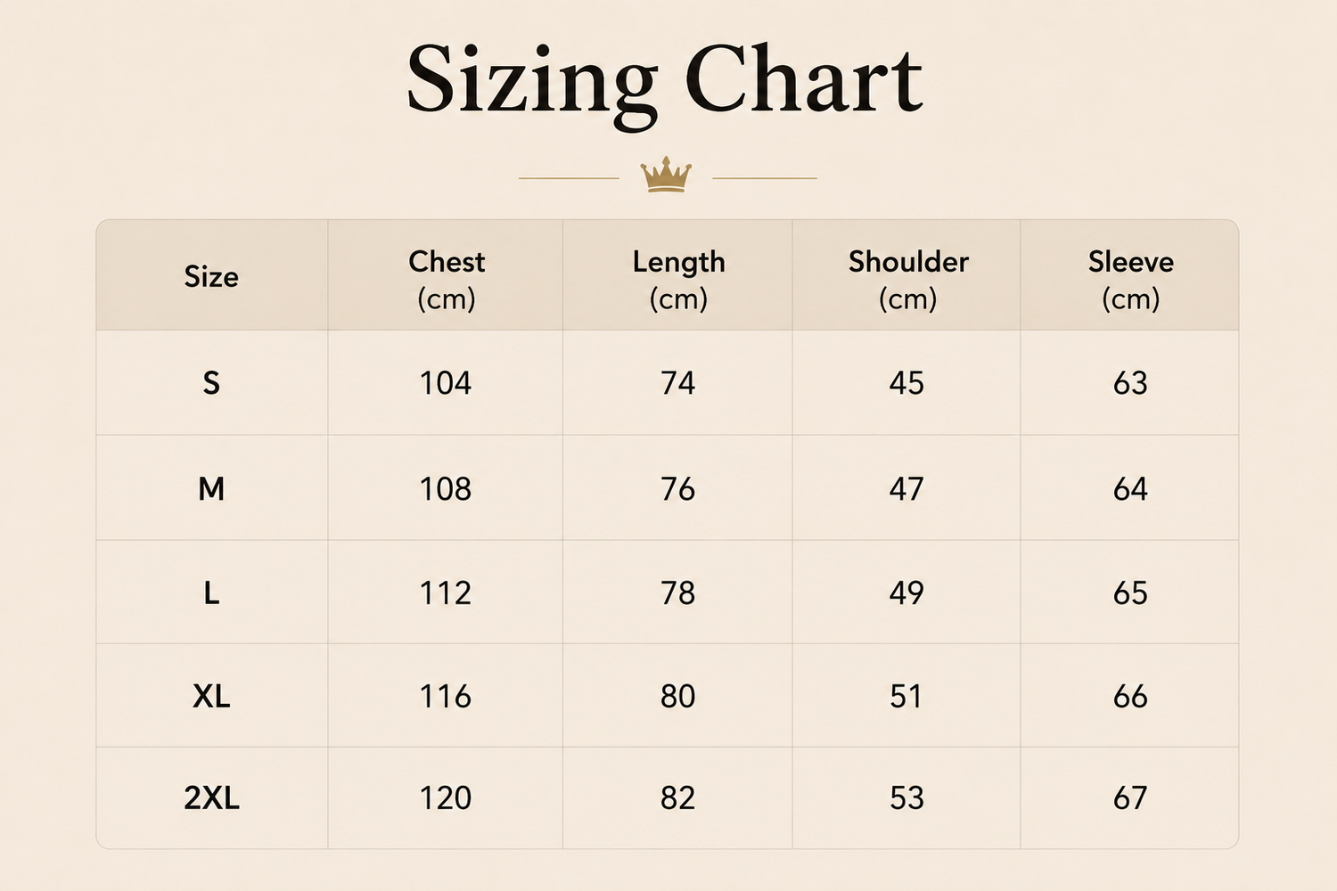Select the Shoulder (cm) column header
The height and width of the screenshot is (891, 1337).
(x=908, y=280)
